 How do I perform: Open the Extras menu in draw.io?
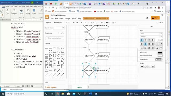tap(74, 19)
